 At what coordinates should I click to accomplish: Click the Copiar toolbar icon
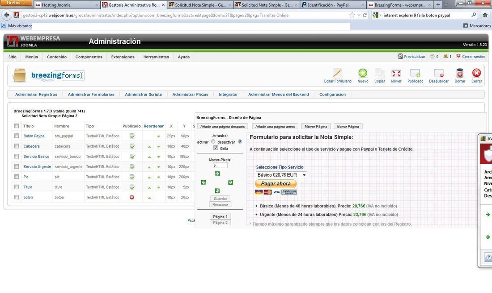point(379,73)
